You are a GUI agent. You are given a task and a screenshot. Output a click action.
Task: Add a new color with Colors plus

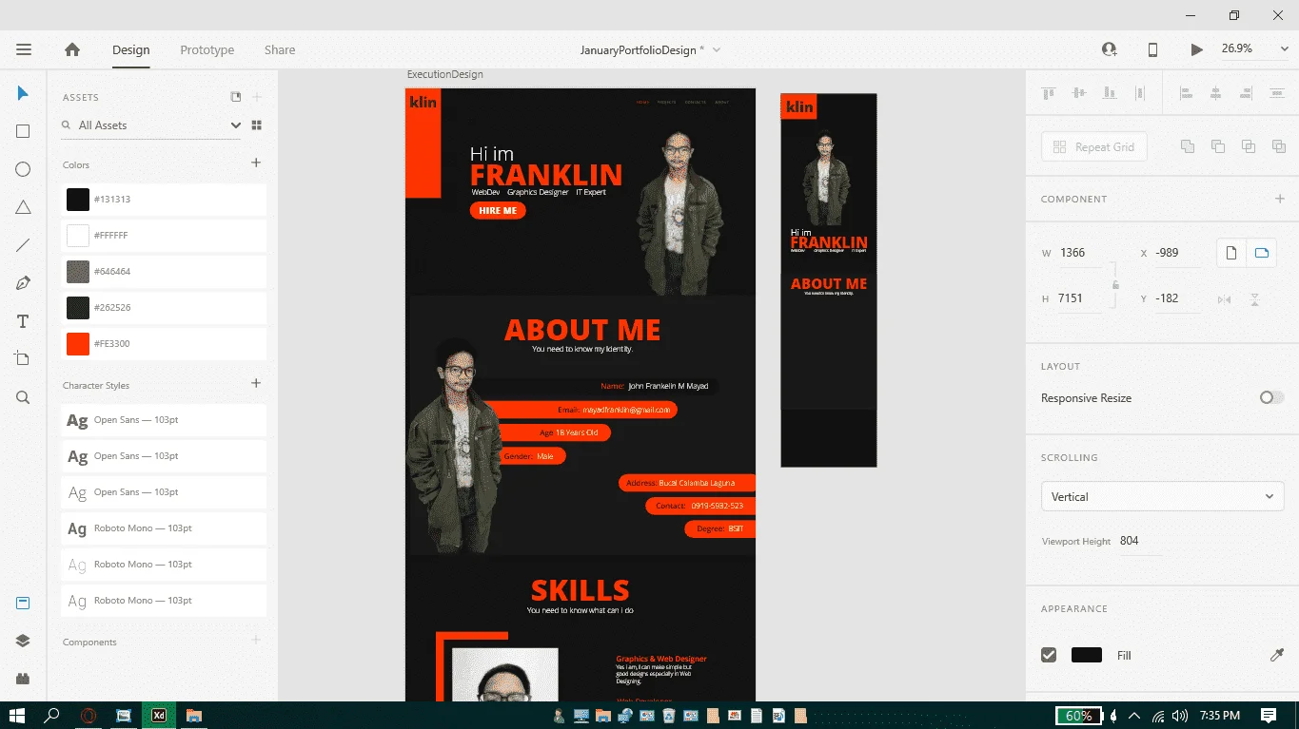pyautogui.click(x=256, y=163)
